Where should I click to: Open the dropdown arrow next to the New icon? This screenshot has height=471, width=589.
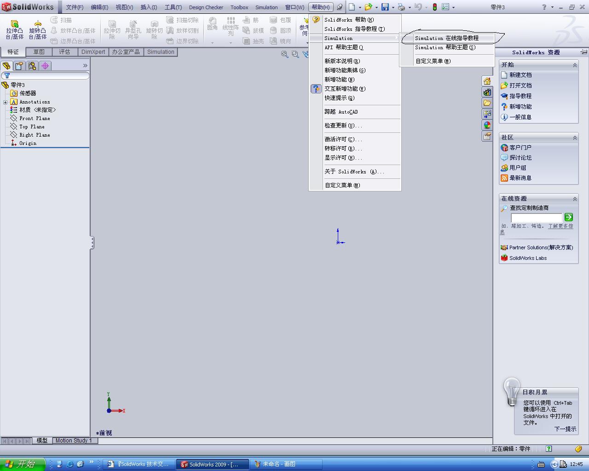coord(359,7)
